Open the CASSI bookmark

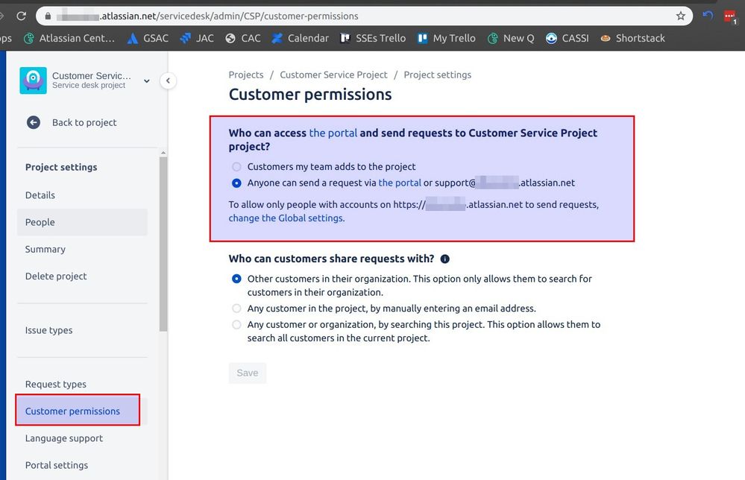click(x=568, y=38)
